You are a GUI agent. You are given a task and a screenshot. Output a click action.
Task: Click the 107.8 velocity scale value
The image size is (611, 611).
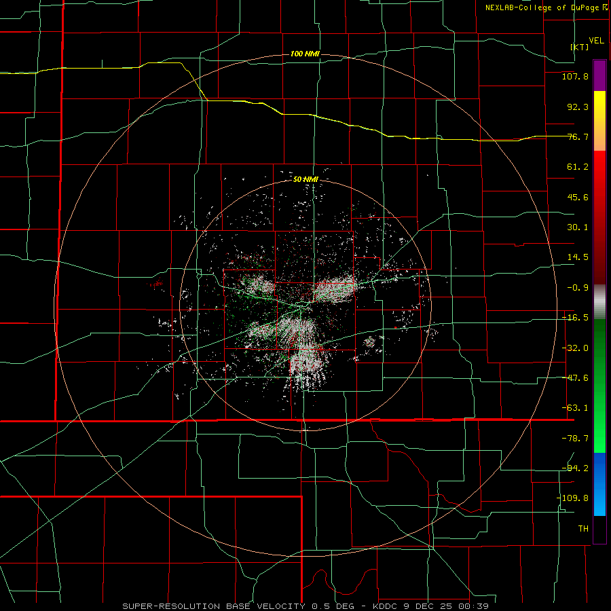point(575,77)
